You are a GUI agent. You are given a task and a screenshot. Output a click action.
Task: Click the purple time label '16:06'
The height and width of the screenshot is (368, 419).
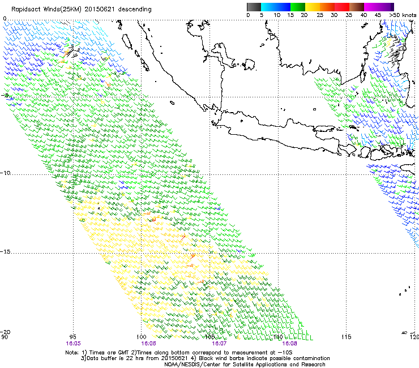tap(148, 344)
